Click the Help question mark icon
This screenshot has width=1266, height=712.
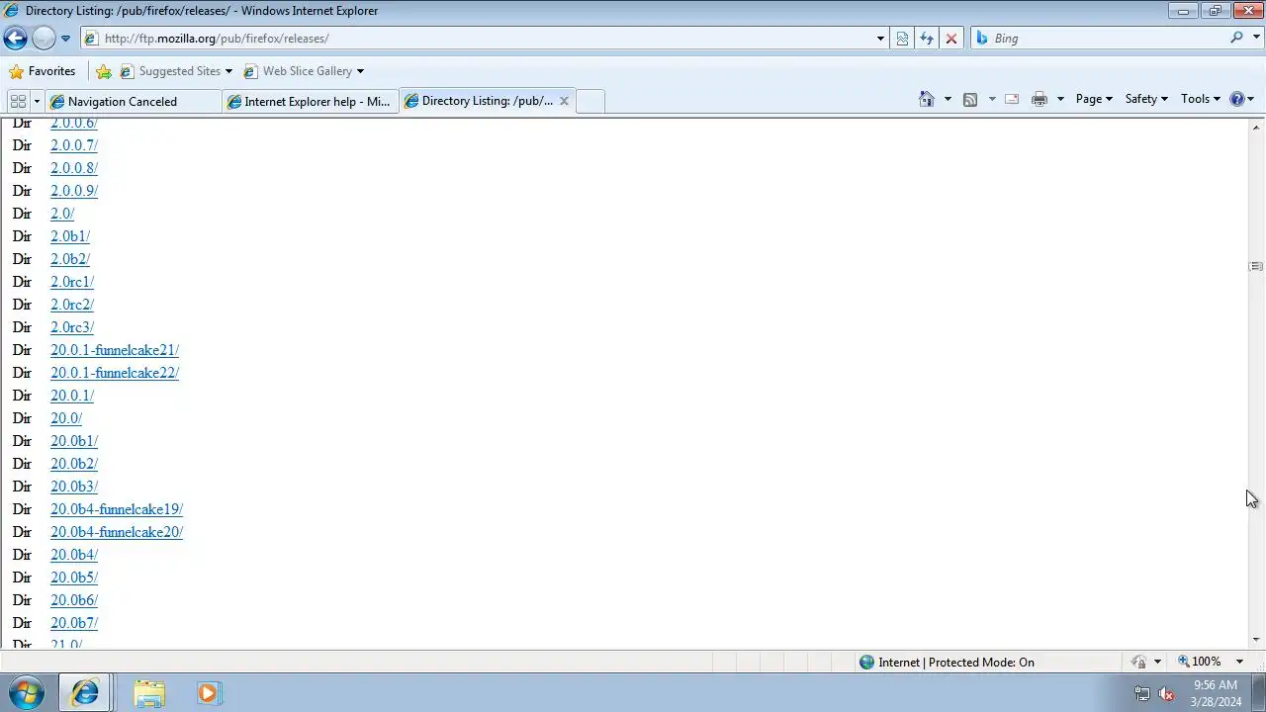point(1237,99)
